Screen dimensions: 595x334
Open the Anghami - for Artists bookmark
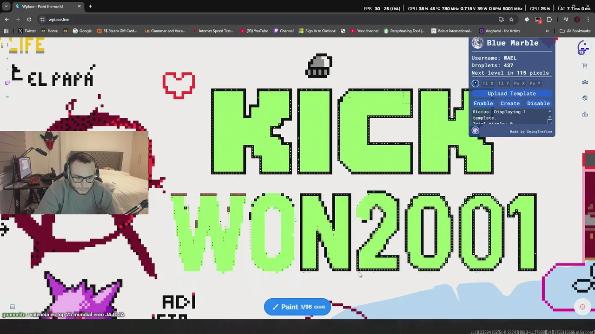coord(500,31)
